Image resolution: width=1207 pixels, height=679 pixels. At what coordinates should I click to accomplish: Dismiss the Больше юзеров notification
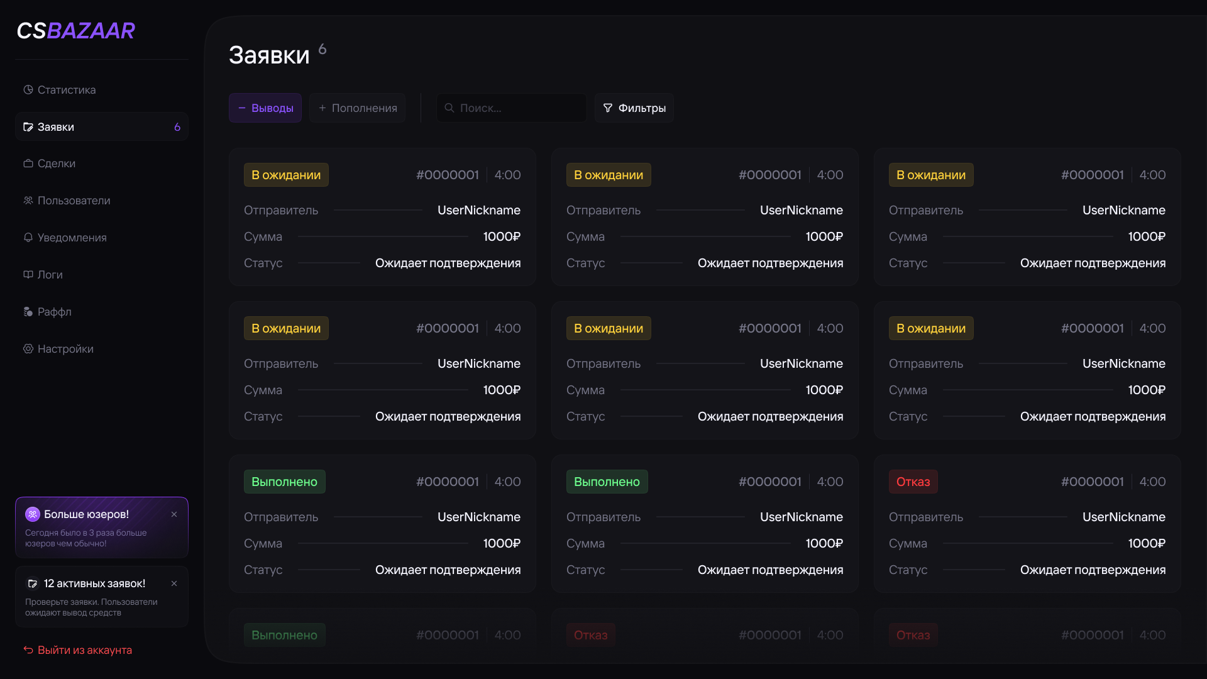(174, 514)
